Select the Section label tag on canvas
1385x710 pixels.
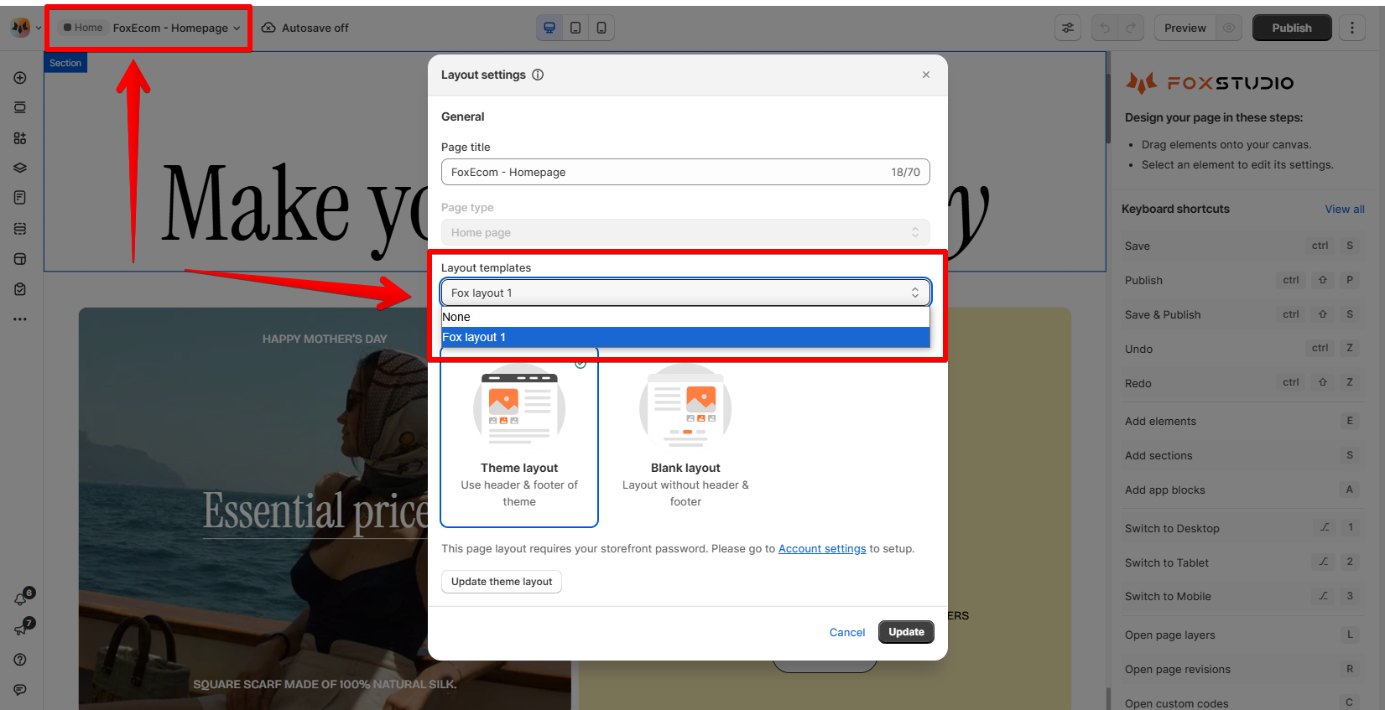coord(65,63)
